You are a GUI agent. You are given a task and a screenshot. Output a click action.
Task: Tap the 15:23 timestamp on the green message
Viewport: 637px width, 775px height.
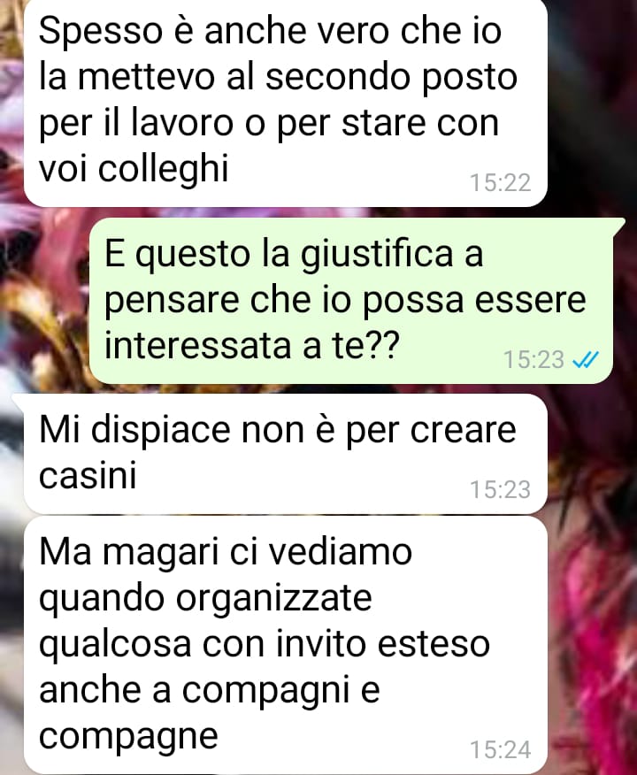533,359
